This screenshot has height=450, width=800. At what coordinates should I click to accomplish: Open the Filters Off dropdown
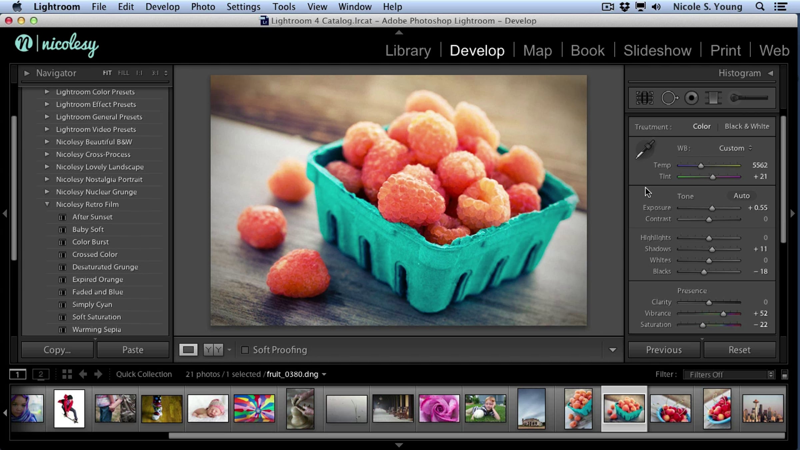[x=729, y=375]
